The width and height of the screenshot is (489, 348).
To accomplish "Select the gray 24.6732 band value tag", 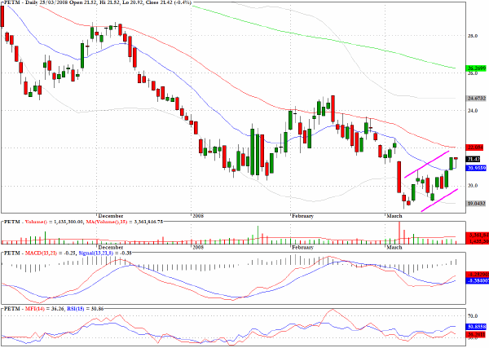I will 476,99.
